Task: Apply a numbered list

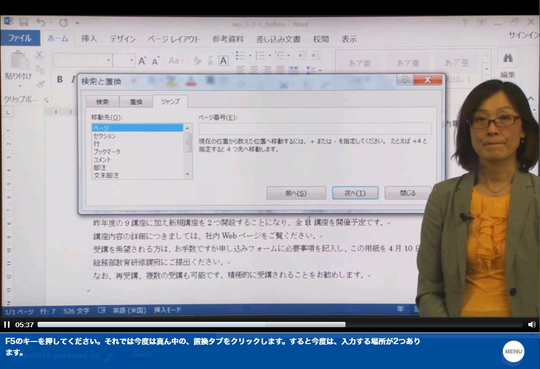Action: point(260,55)
